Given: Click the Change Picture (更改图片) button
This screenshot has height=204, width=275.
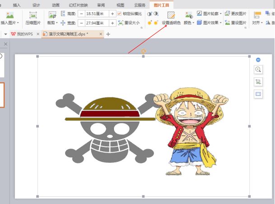Looking at the screenshot, I should [x=236, y=14].
